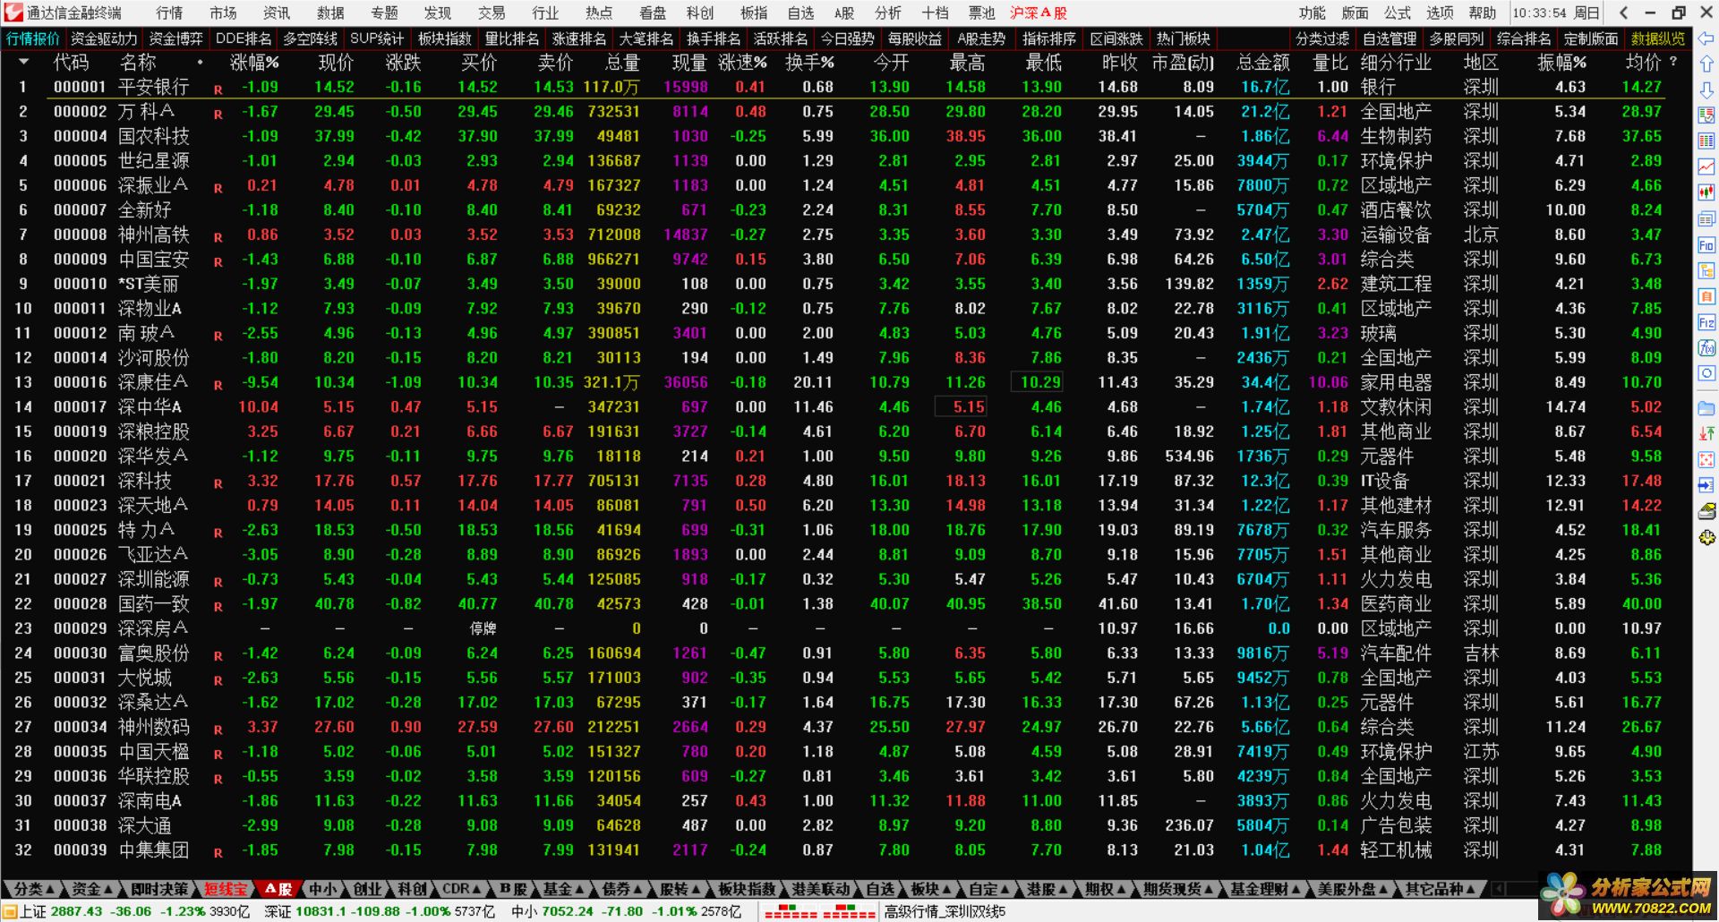Click the 综合排名 button
1719x922 pixels.
click(1524, 38)
